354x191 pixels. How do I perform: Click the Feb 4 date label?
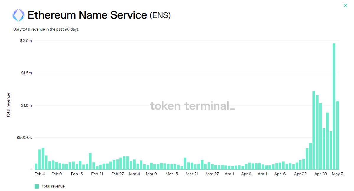click(x=40, y=174)
